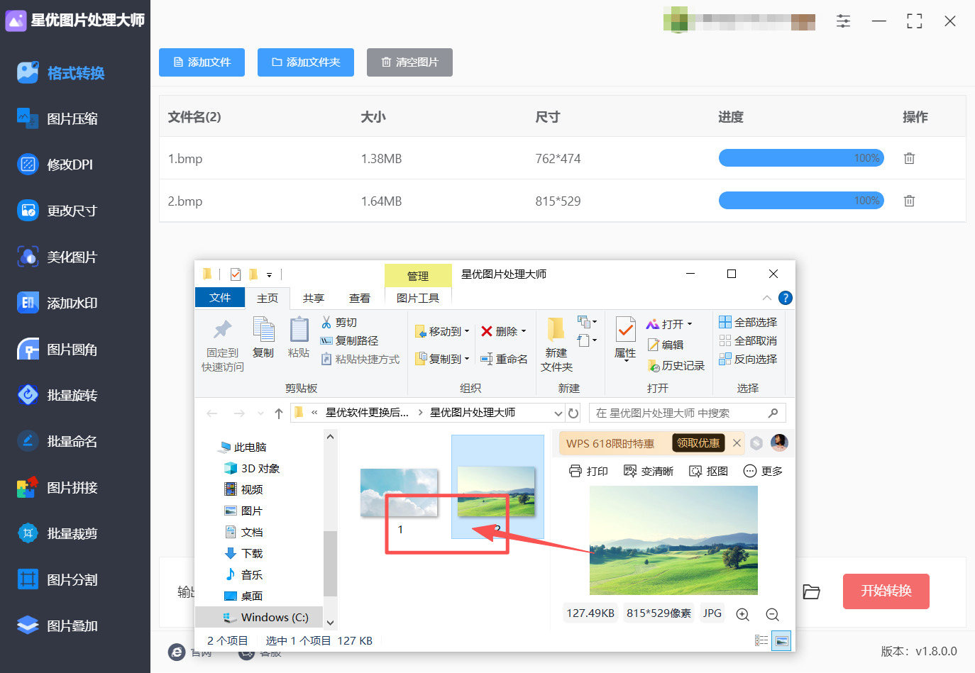Open the 批量命名 tool

(x=57, y=441)
